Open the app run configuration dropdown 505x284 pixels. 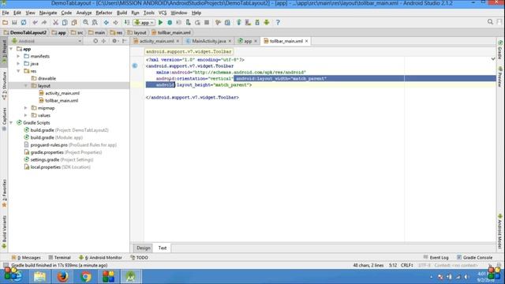pos(144,23)
